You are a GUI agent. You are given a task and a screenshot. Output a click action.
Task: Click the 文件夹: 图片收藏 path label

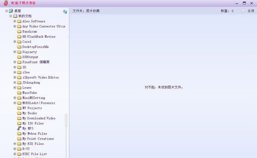tap(86, 11)
